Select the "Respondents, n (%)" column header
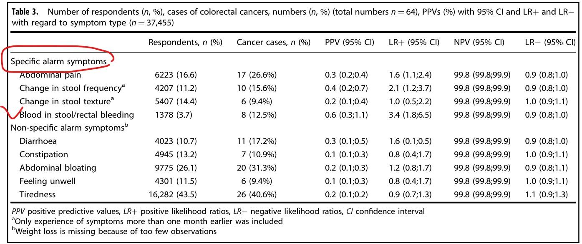 click(185, 43)
